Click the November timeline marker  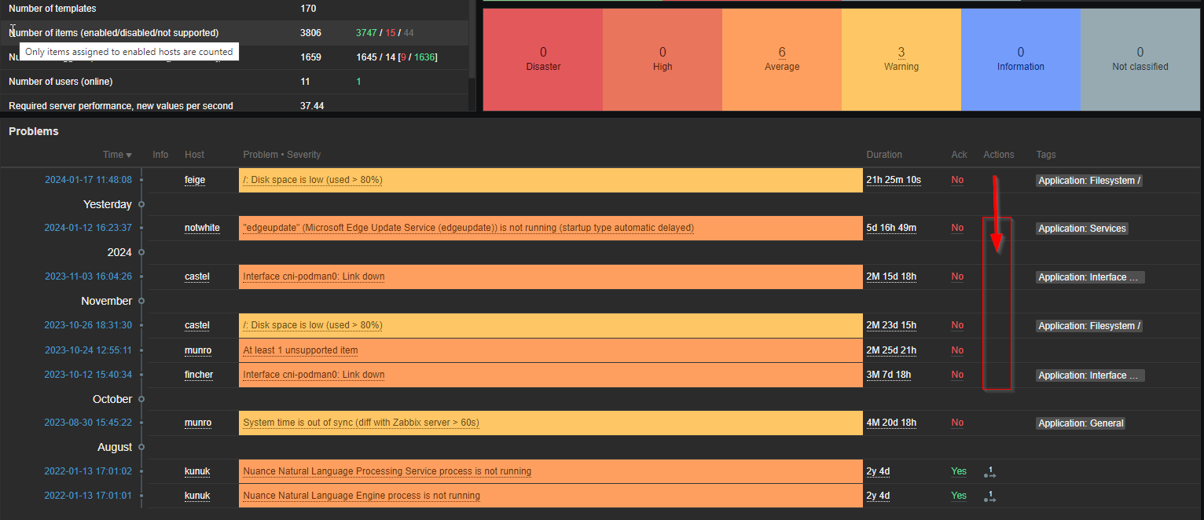click(x=107, y=301)
